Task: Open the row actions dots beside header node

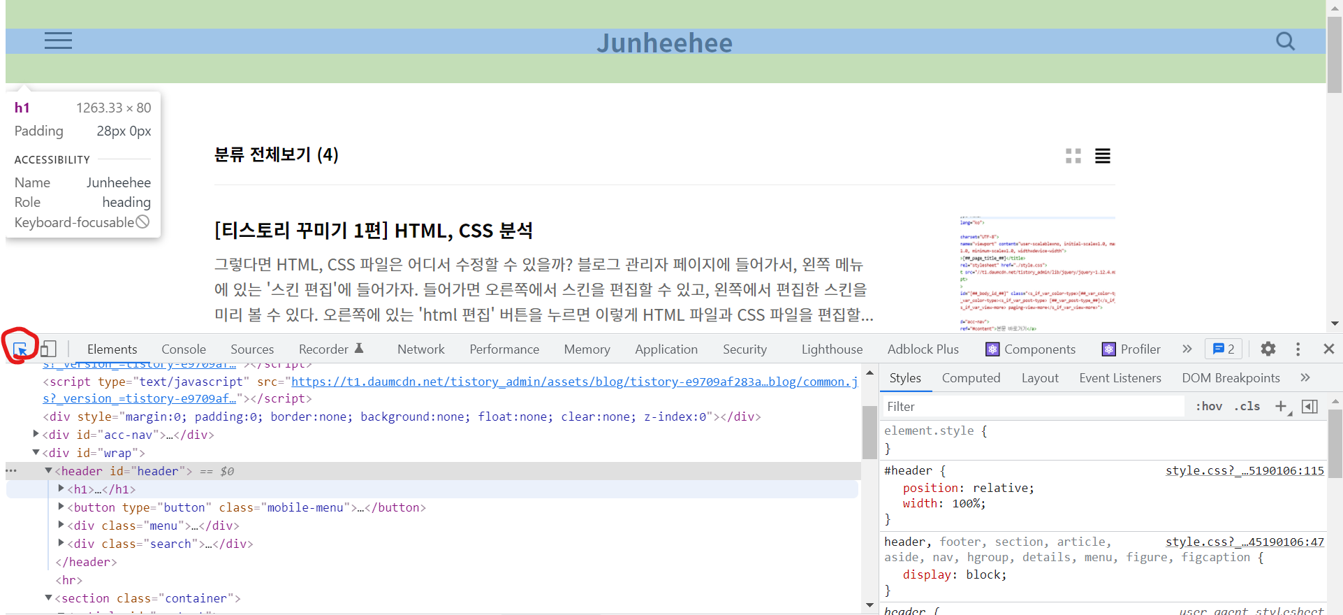Action: (x=11, y=471)
